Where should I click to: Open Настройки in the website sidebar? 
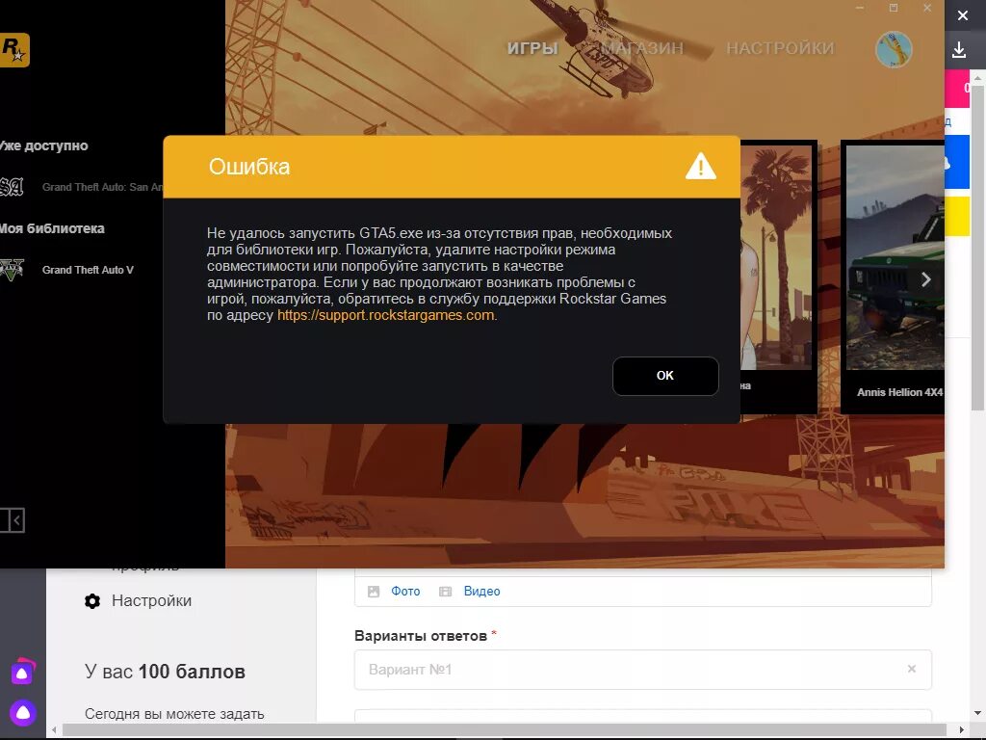(151, 601)
